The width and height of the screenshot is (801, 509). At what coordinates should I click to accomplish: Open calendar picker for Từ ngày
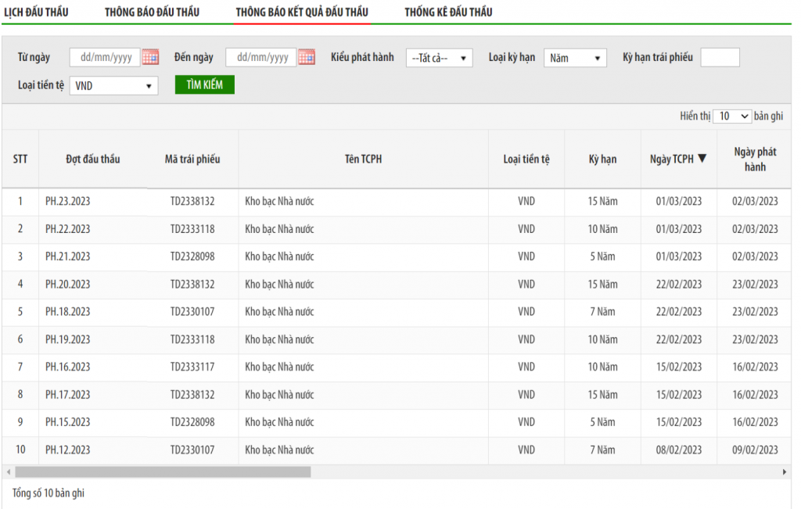150,57
